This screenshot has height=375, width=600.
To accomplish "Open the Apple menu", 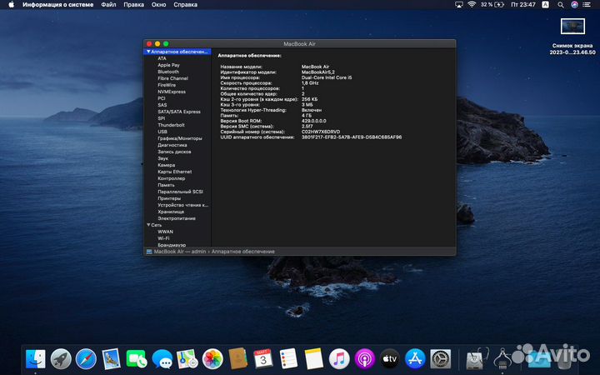I will coord(11,5).
